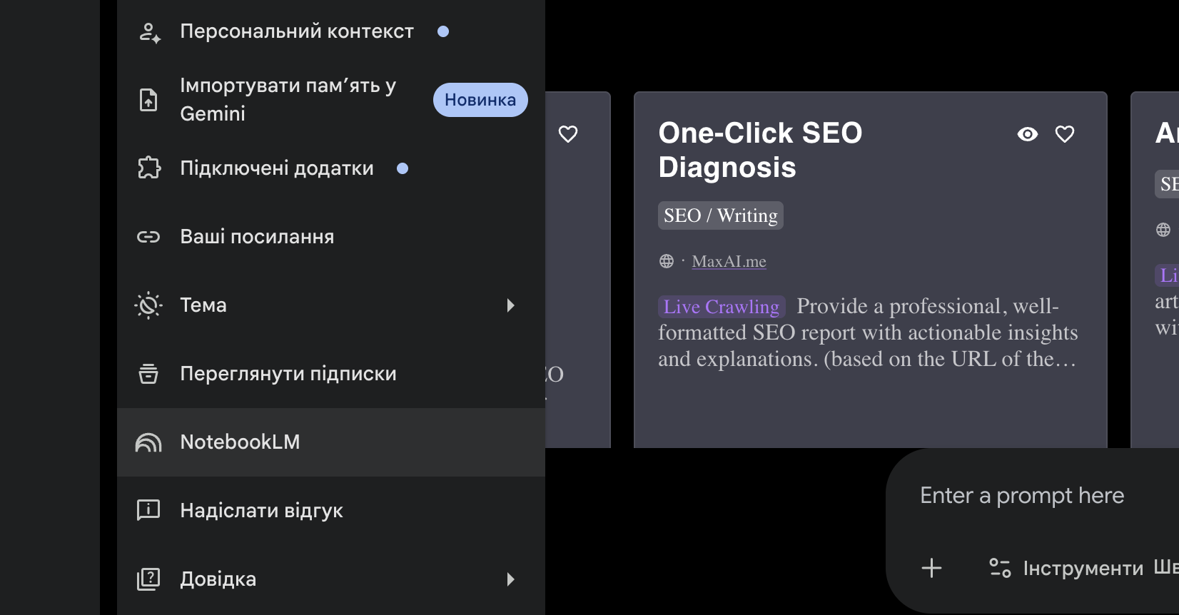Expand the Довідка submenu arrow
Screen dimensions: 1179x615
pyautogui.click(x=510, y=579)
